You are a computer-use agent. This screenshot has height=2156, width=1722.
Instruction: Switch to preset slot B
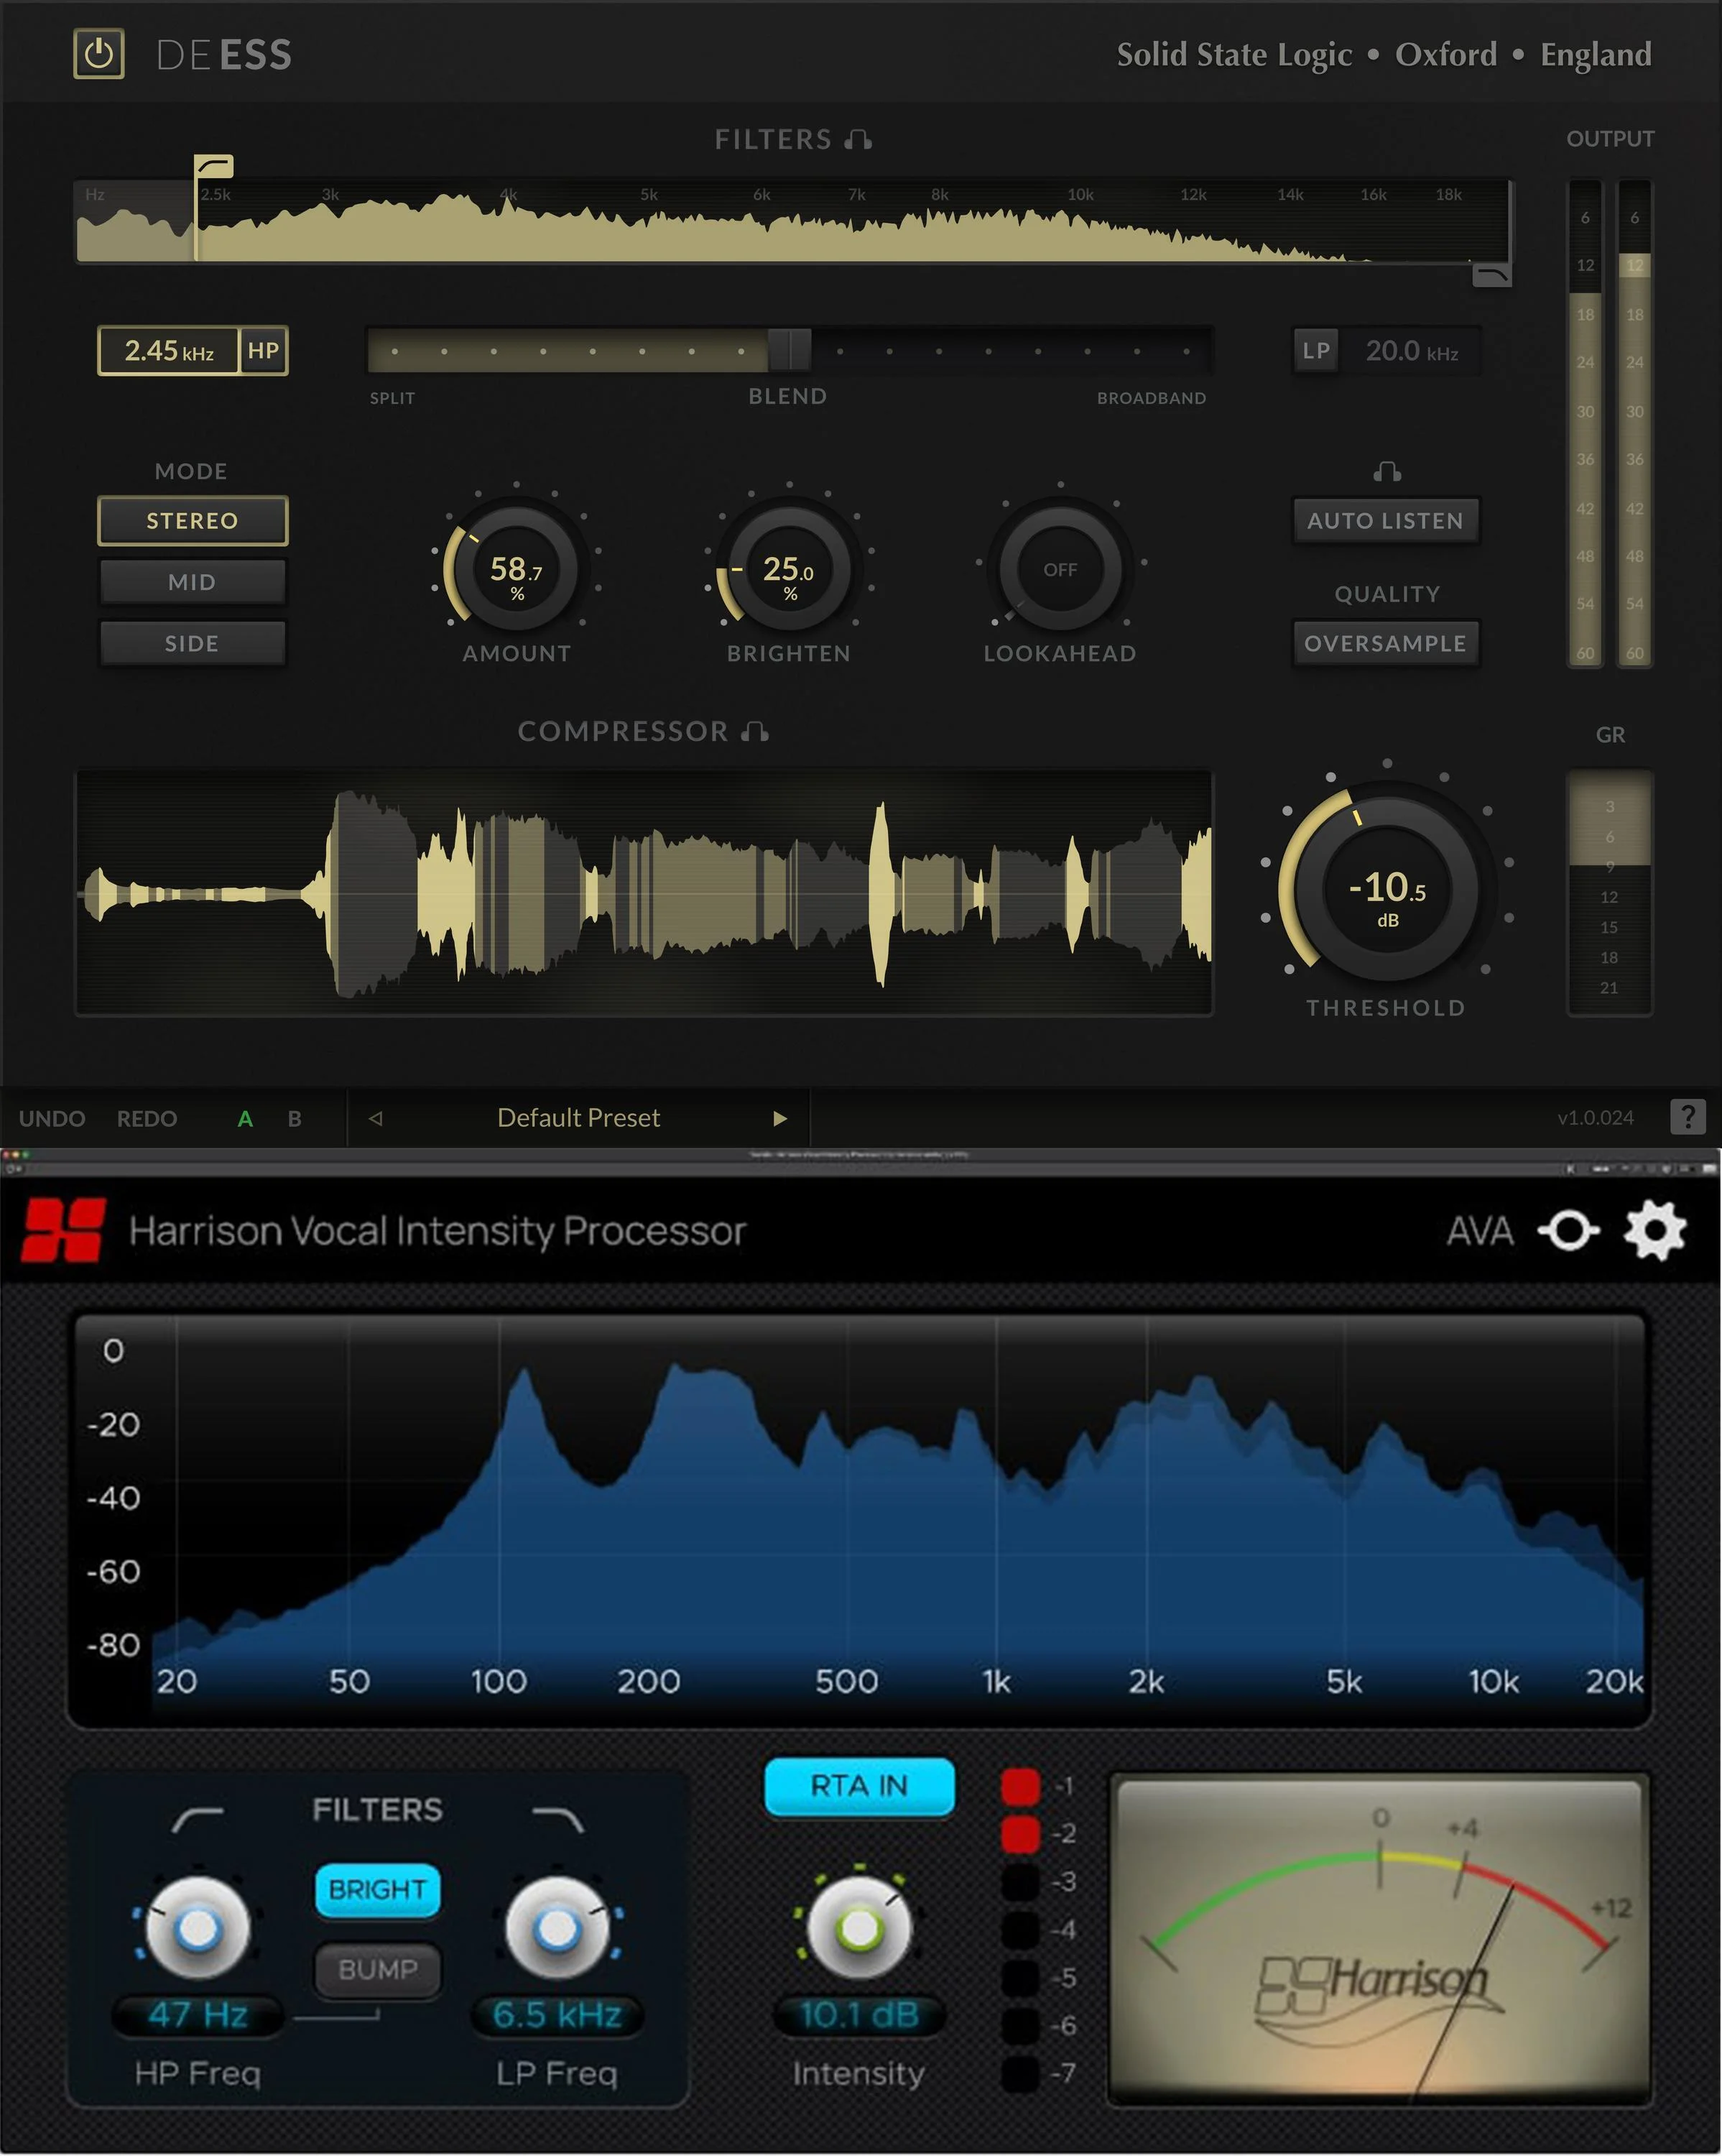295,1118
